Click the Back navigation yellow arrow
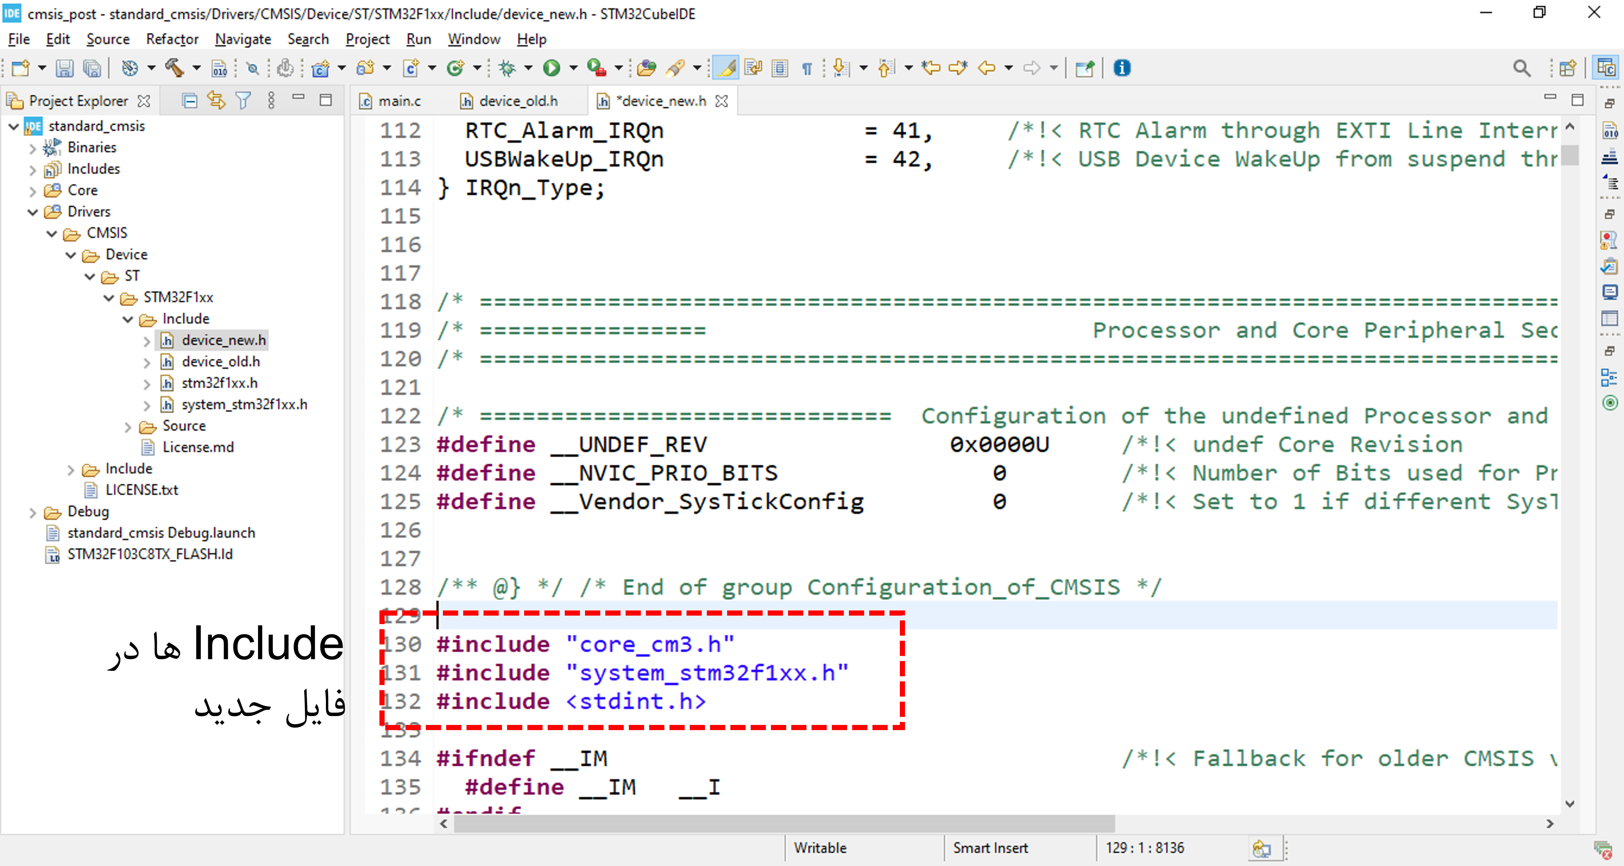 (x=986, y=68)
